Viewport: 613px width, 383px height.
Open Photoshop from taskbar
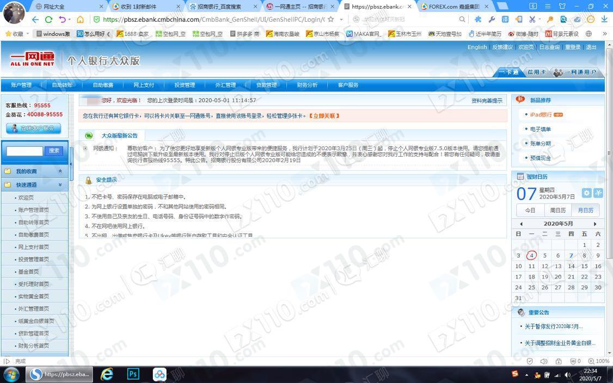coord(133,374)
